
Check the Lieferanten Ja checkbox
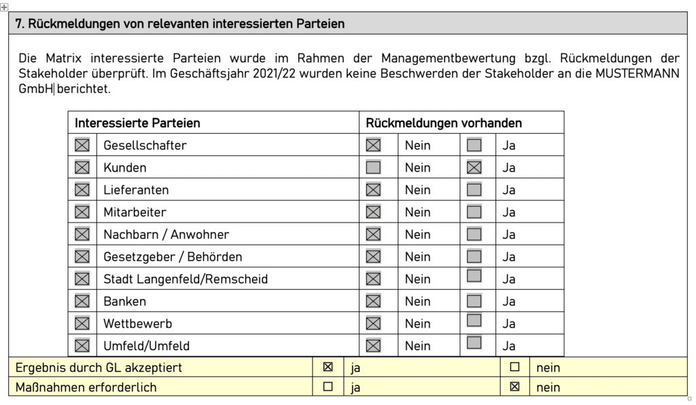tap(474, 189)
